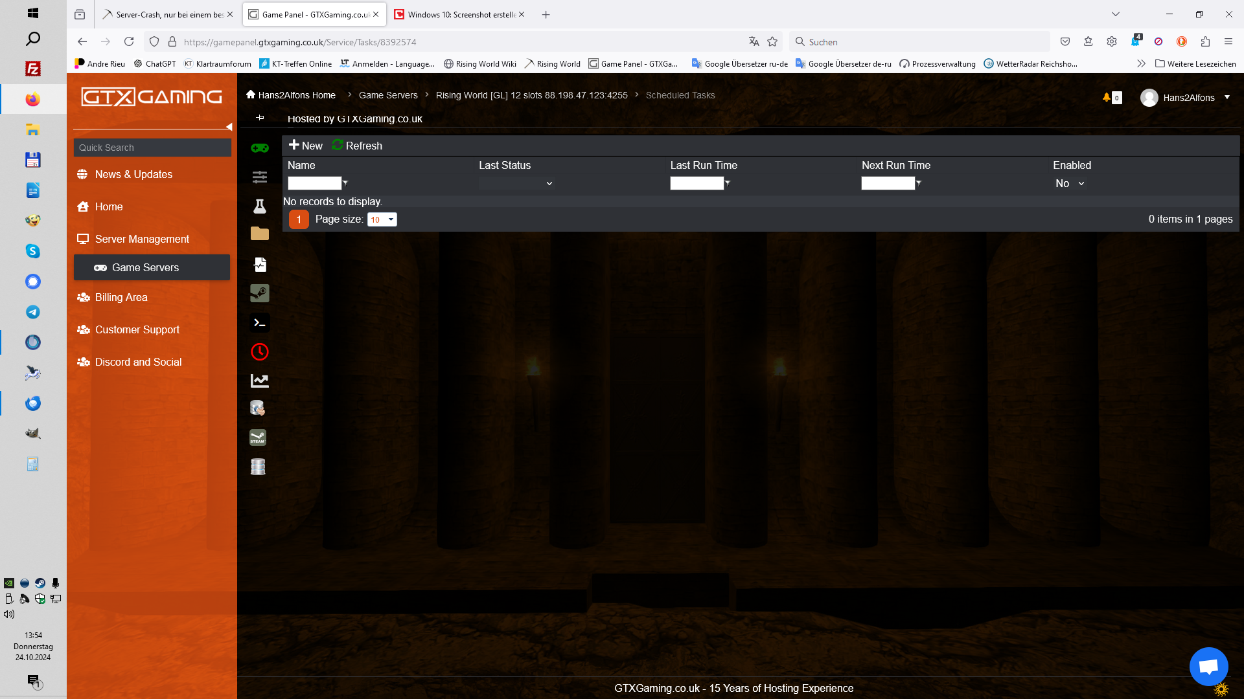
Task: Open the web console terminal icon
Action: [260, 322]
